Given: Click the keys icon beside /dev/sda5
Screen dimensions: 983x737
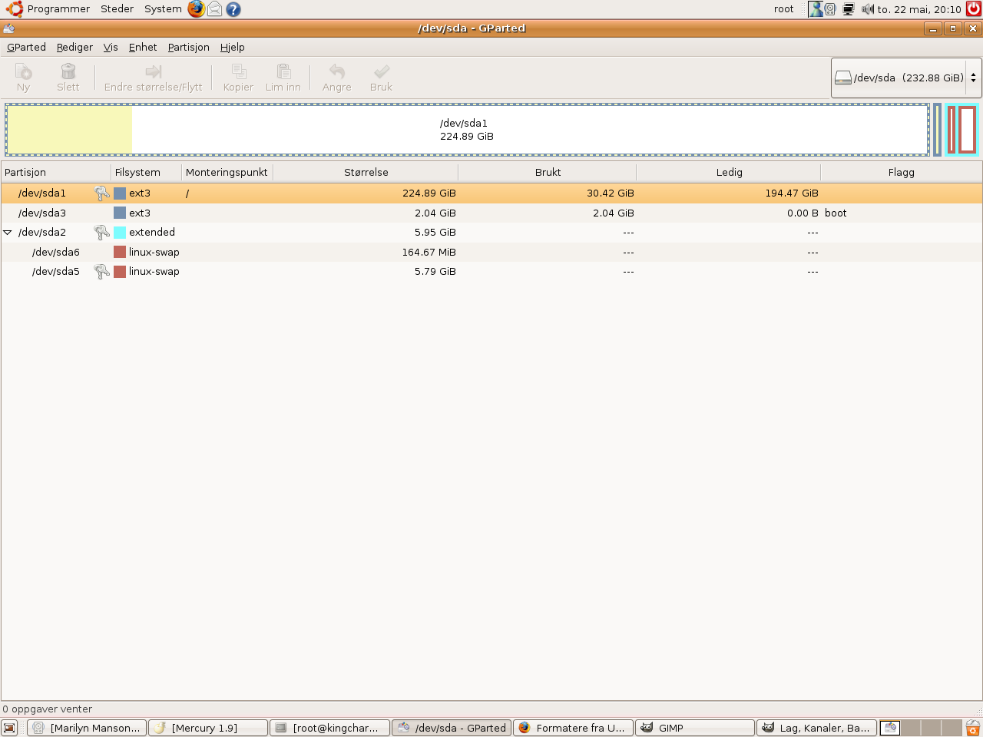Looking at the screenshot, I should [x=101, y=271].
